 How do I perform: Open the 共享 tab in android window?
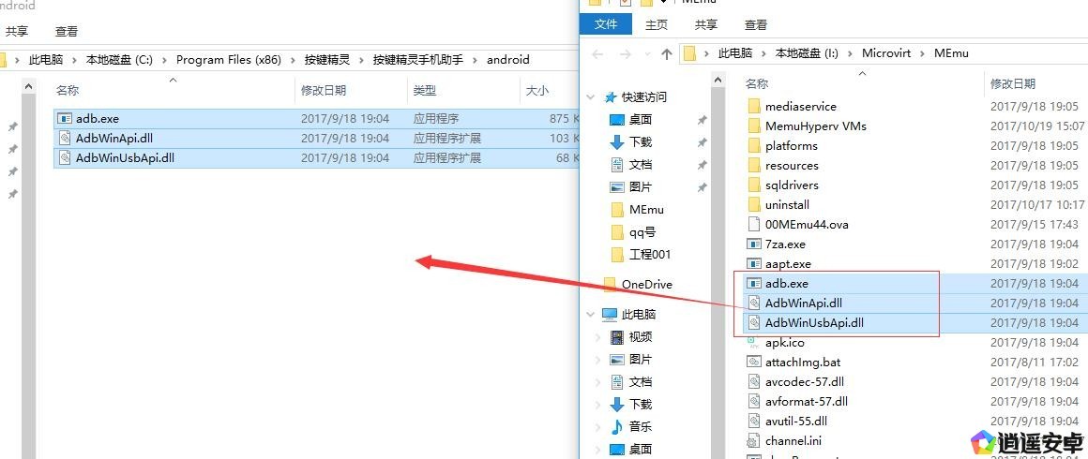[17, 32]
